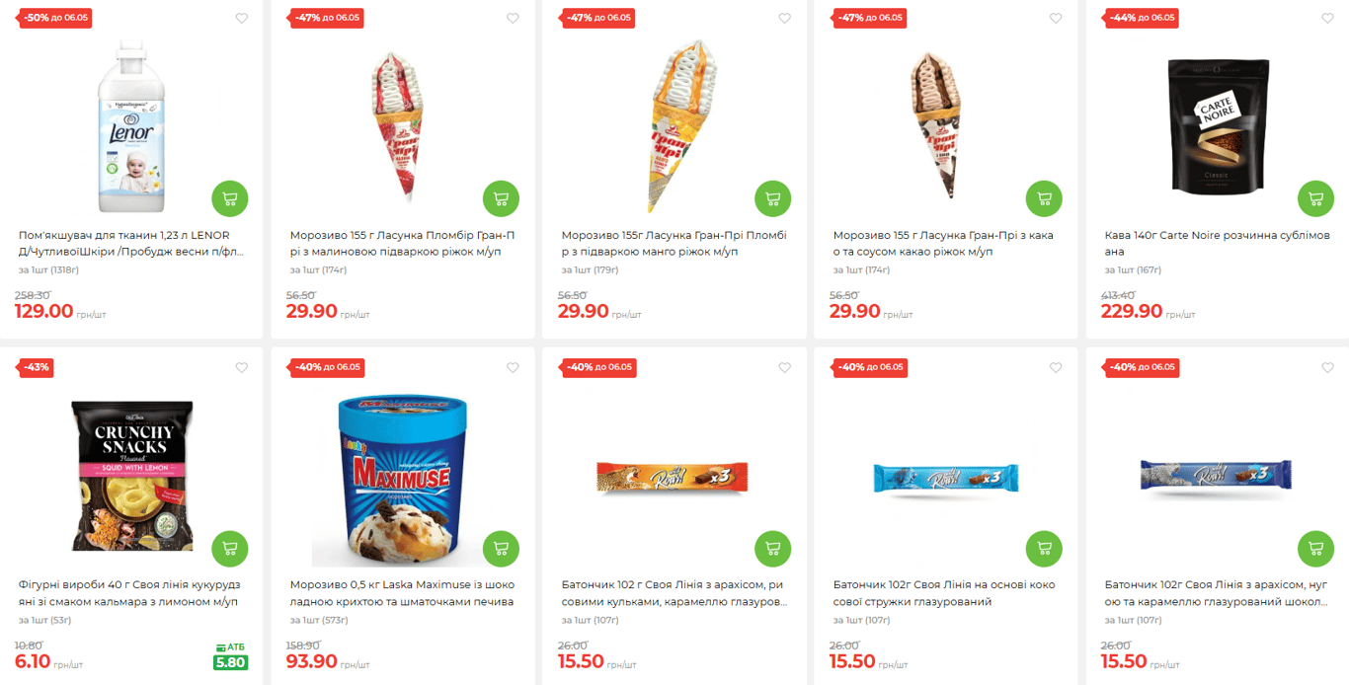Add Lenor fabric softener to cart
The image size is (1349, 685).
coord(229,198)
